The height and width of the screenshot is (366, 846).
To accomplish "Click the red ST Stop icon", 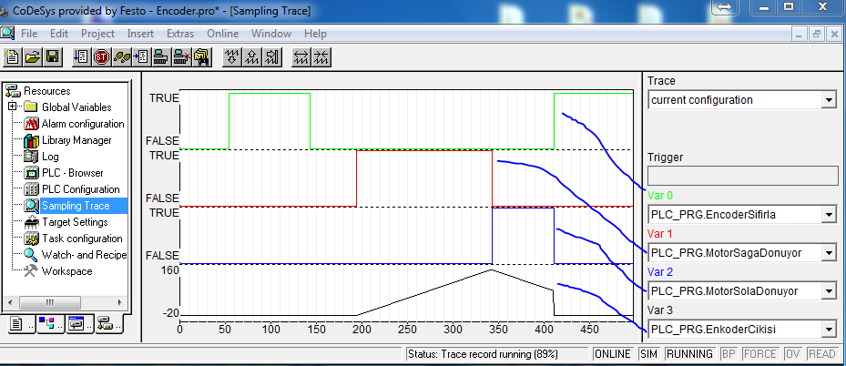I will click(101, 56).
